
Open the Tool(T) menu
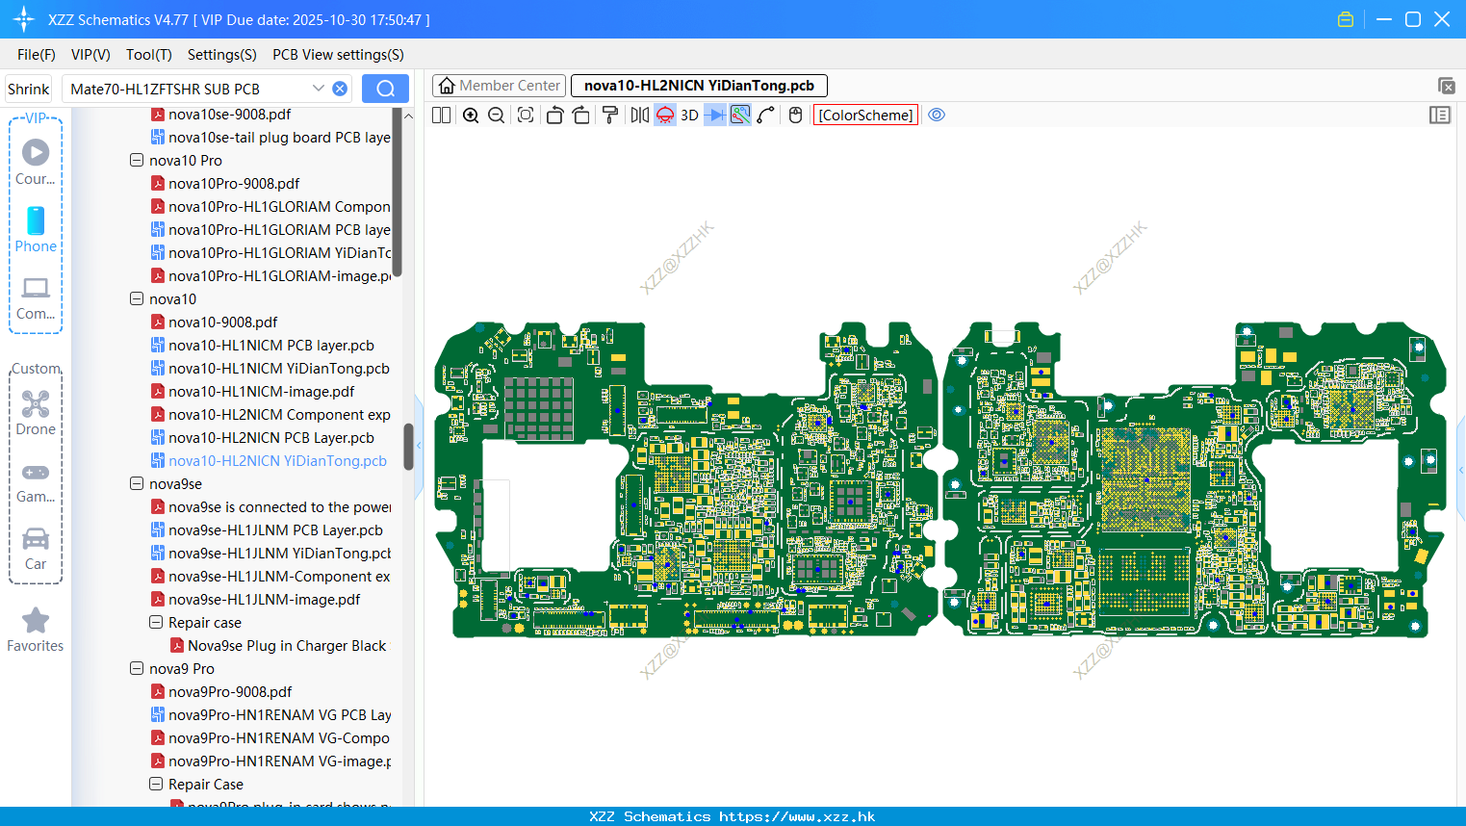tap(149, 55)
